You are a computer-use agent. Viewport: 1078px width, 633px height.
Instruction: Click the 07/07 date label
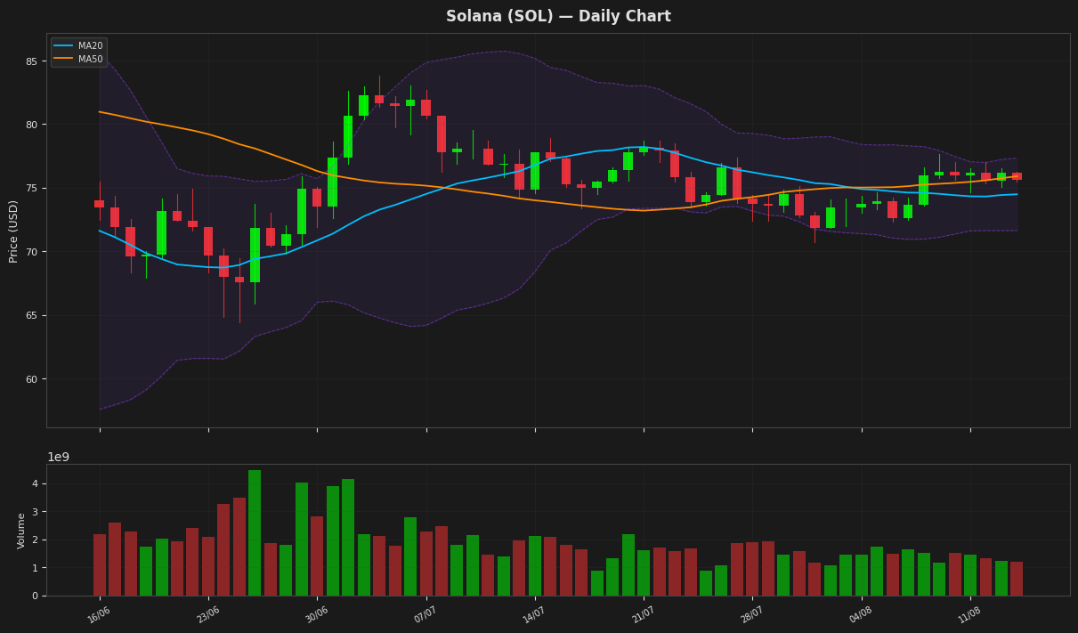pos(426,614)
